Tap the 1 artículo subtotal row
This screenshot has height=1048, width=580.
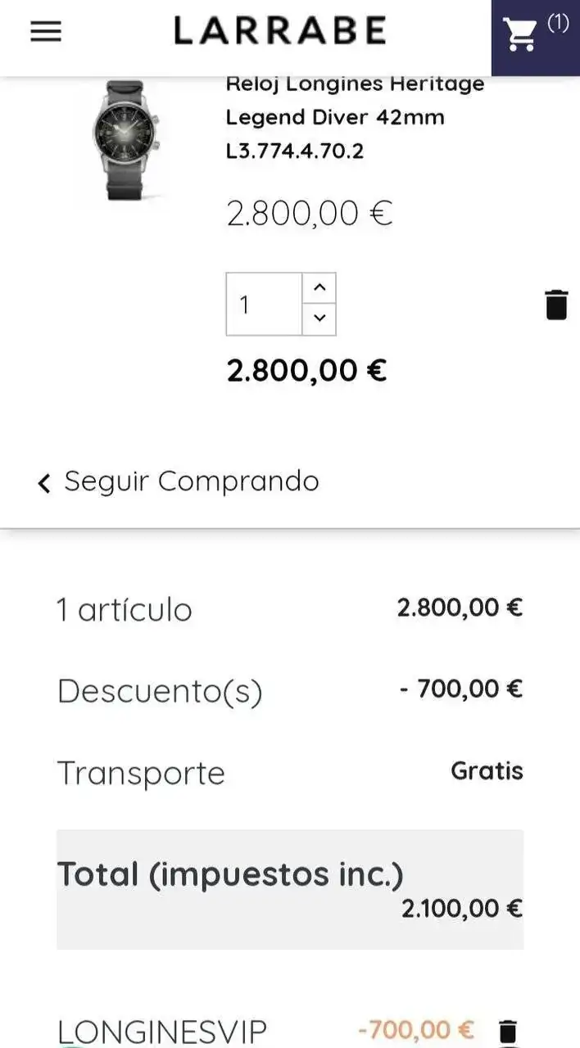pyautogui.click(x=290, y=609)
